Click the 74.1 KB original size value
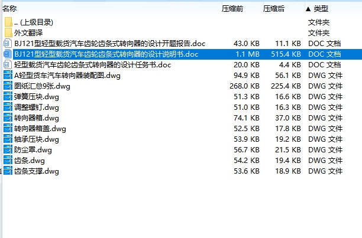Image resolution: width=362 pixels, height=238 pixels. (246, 118)
